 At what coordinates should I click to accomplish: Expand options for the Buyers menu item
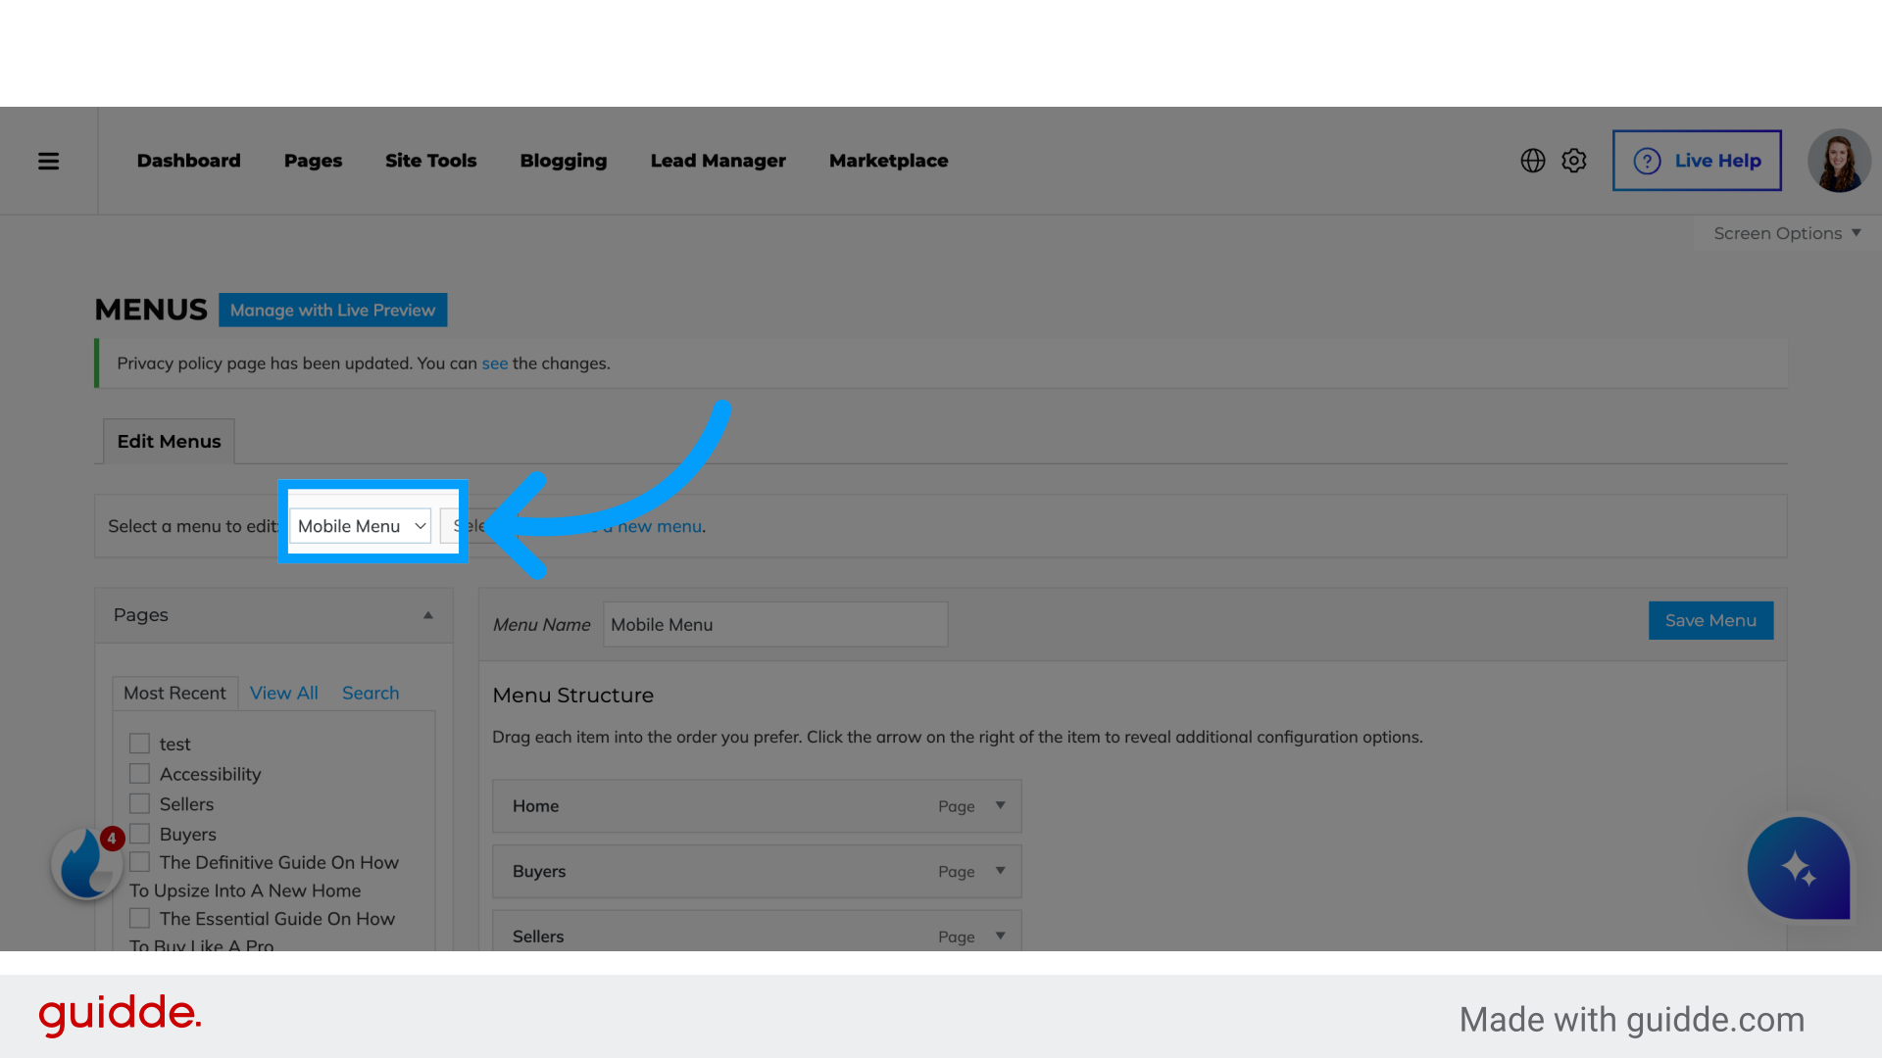[1000, 871]
